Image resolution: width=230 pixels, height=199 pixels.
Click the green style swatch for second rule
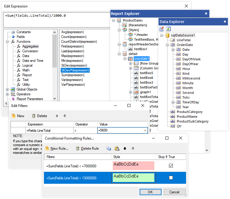click(133, 177)
